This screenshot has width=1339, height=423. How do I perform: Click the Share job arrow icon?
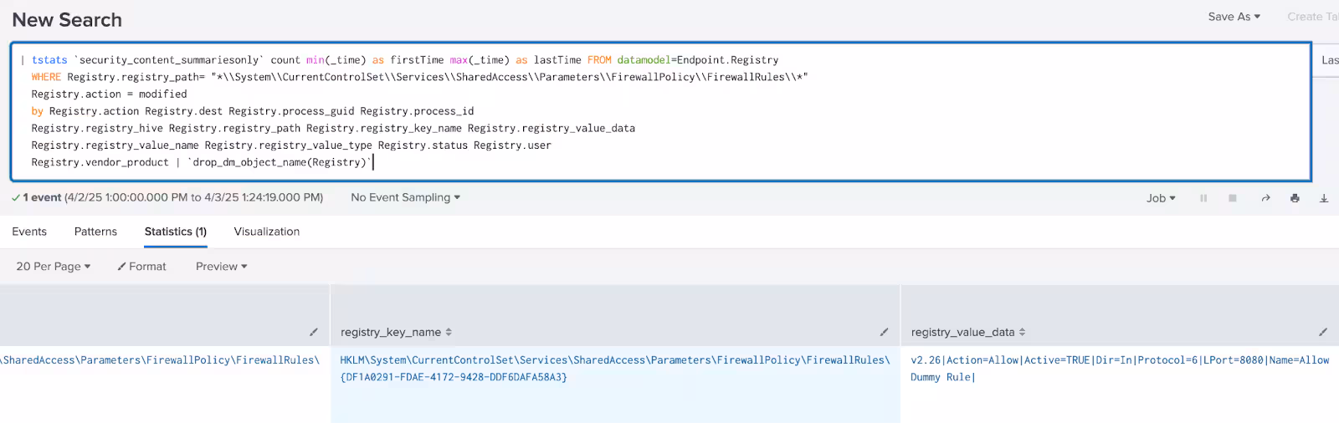click(1265, 198)
